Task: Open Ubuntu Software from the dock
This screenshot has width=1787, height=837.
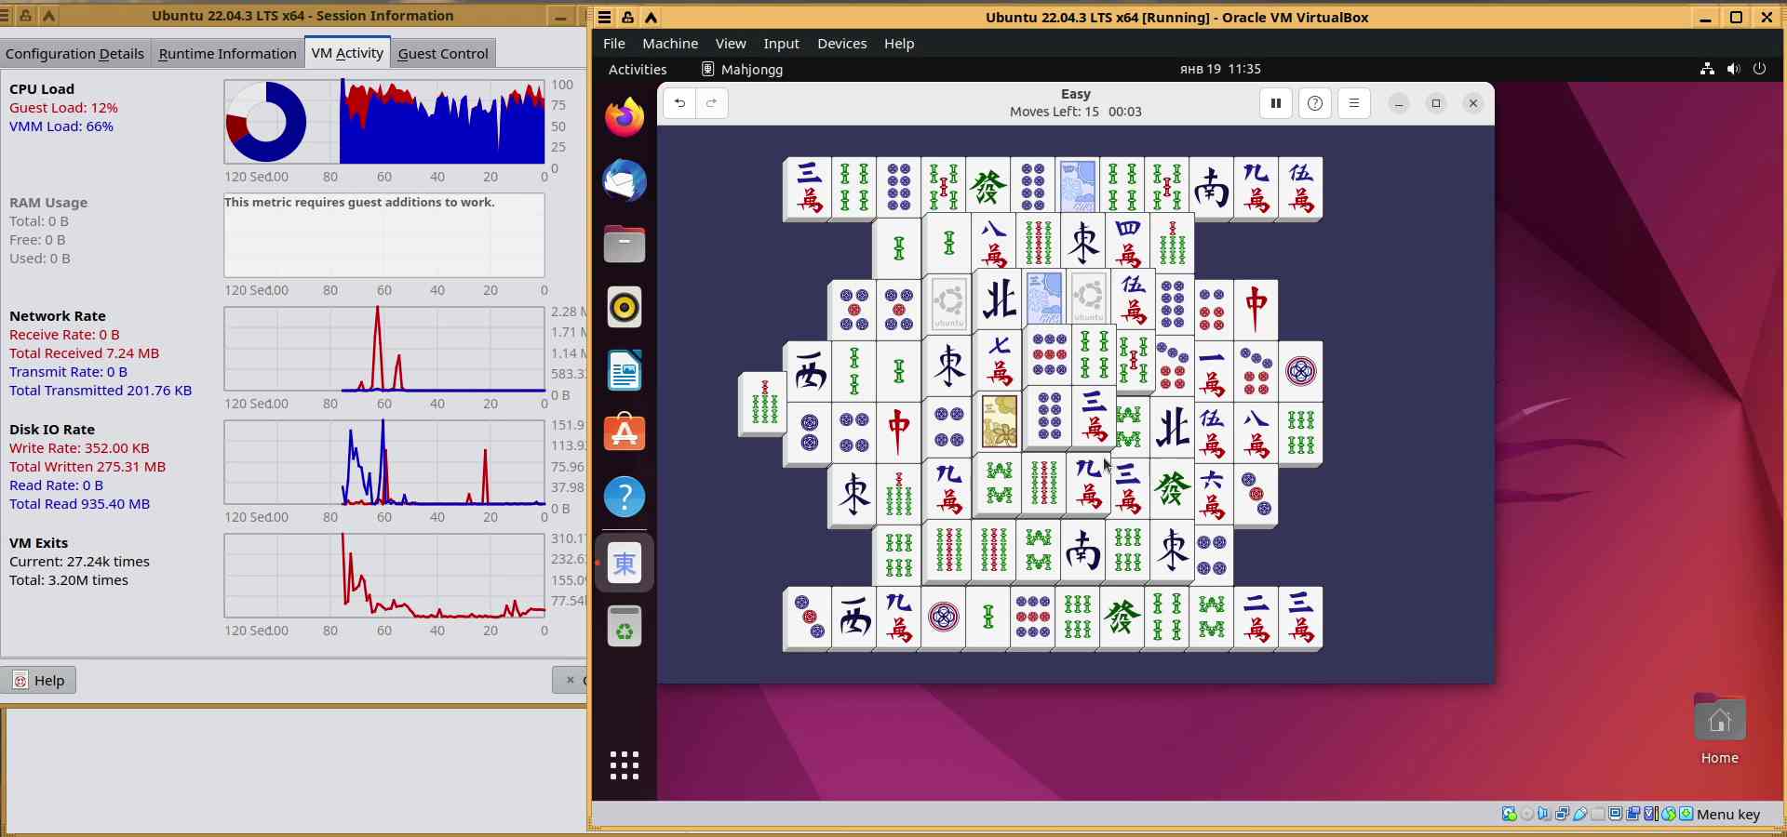Action: tap(625, 433)
